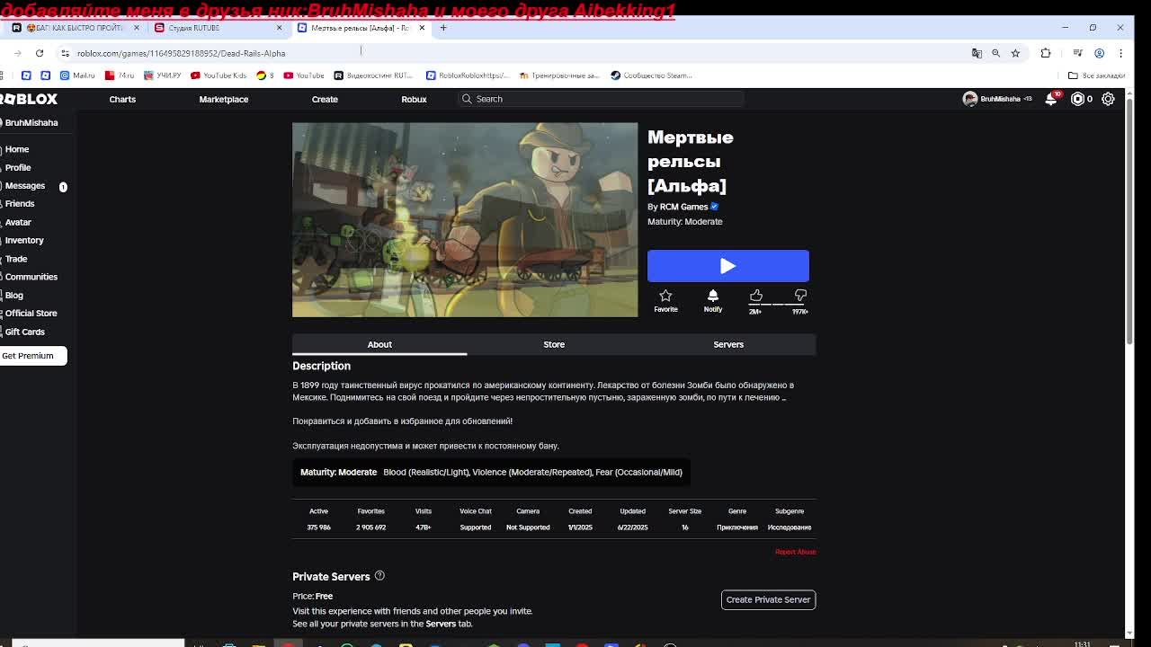The image size is (1151, 647).
Task: Open the Marketplace menu item
Action: 224,99
